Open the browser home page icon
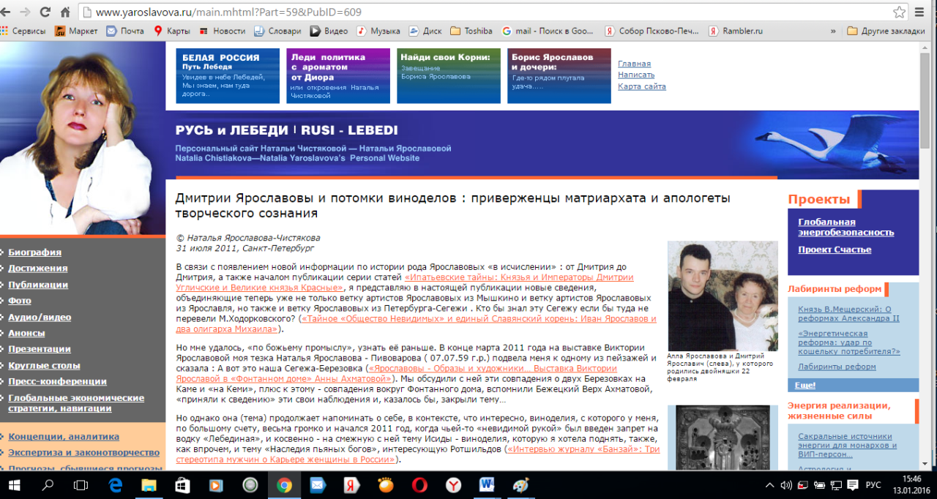 point(65,12)
